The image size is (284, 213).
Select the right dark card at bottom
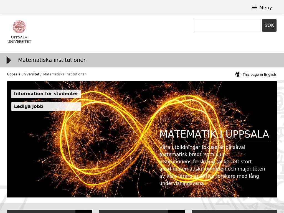tap(234, 211)
